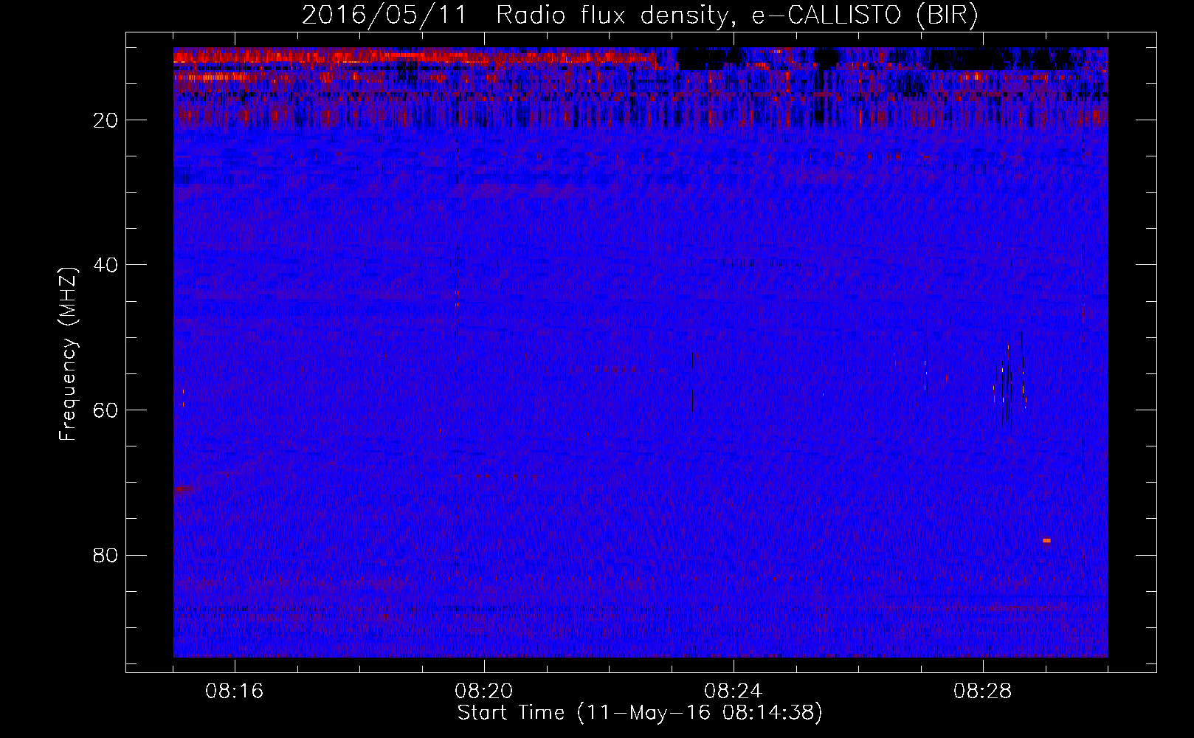The width and height of the screenshot is (1194, 738).
Task: Click the 40 MHz frequency tick label
Action: 106,265
